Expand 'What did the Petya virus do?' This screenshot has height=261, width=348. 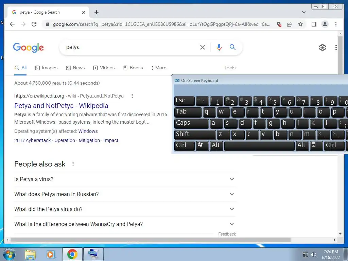125,209
